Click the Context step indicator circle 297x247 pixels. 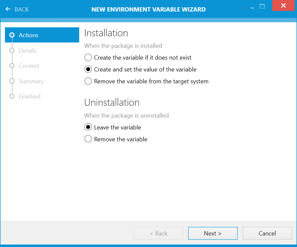12,66
